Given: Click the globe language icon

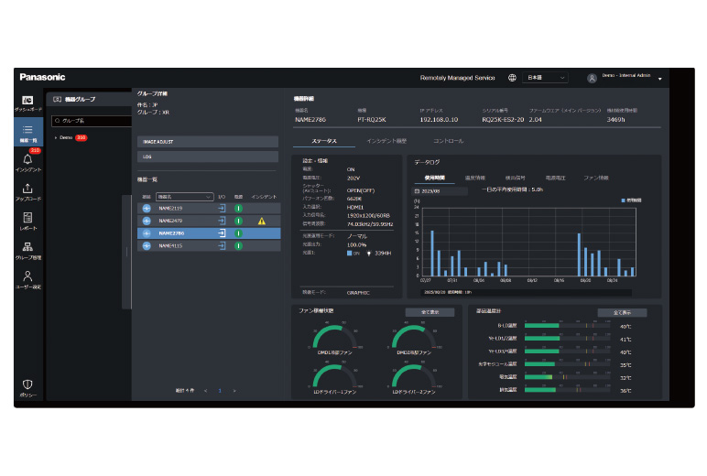Looking at the screenshot, I should click(x=512, y=78).
